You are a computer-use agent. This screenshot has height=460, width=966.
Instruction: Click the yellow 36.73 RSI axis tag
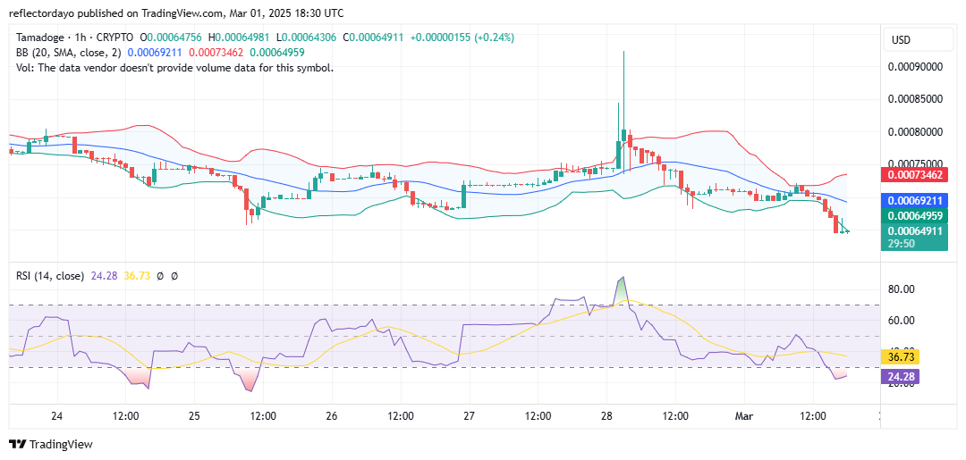[902, 356]
